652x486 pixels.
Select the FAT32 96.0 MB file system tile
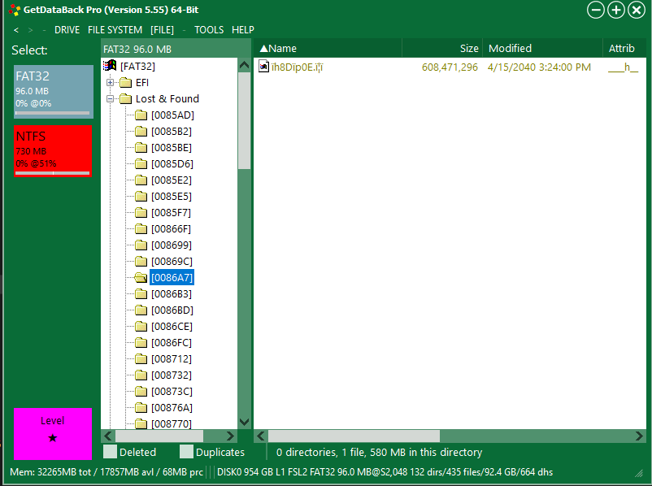53,91
